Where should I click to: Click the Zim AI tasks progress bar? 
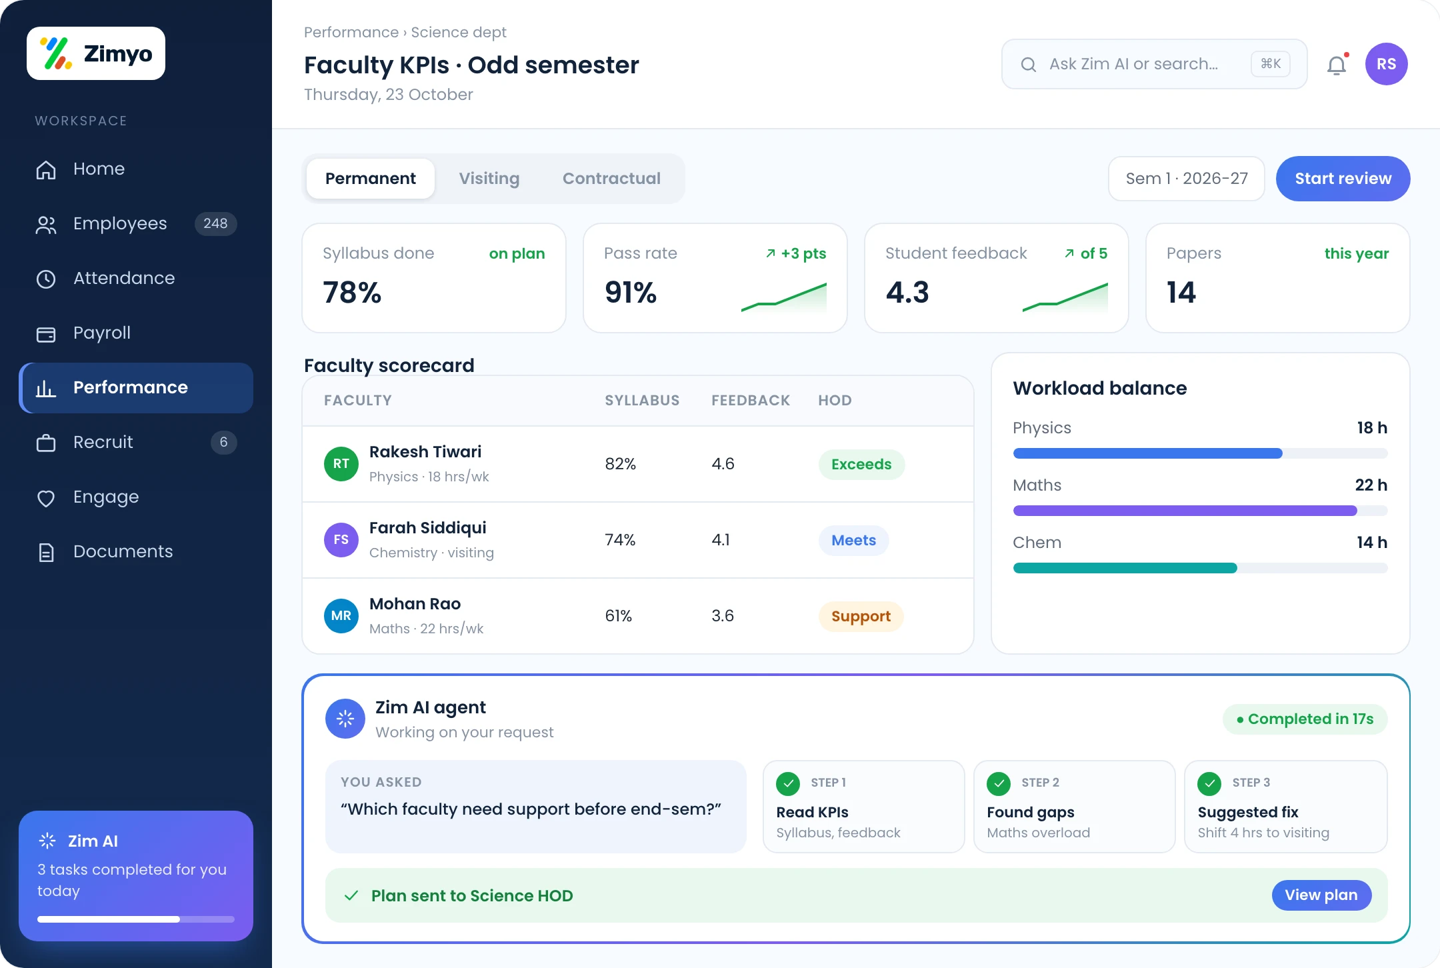coord(136,919)
